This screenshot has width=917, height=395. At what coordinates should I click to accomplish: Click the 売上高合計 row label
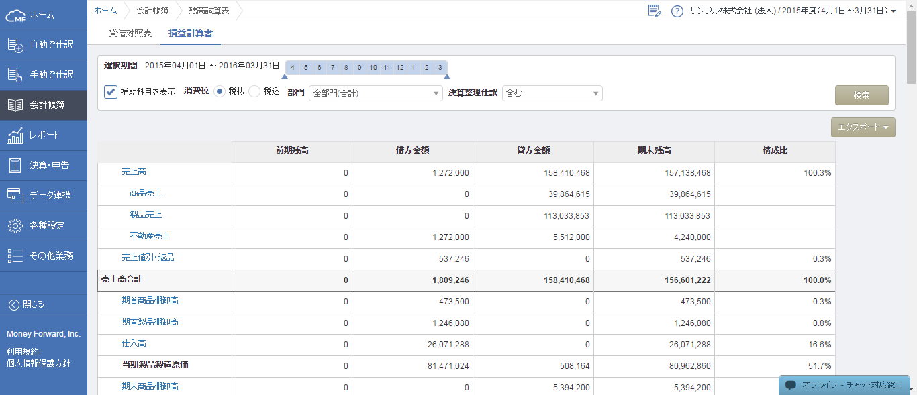122,279
